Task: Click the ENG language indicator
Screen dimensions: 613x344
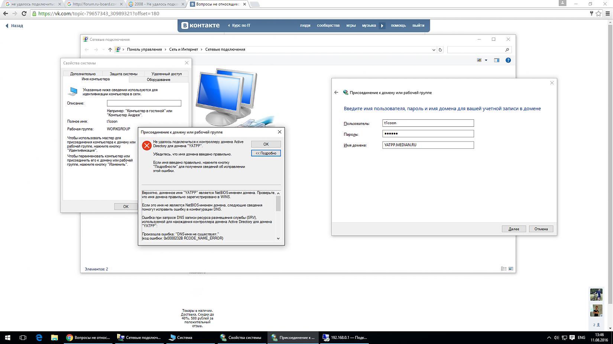Action: (581, 337)
